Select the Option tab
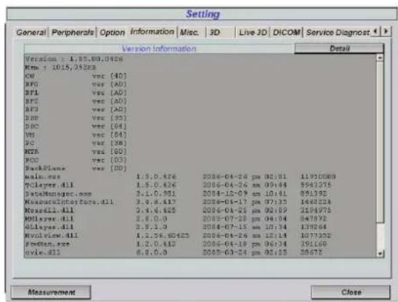The height and width of the screenshot is (302, 398). point(112,32)
